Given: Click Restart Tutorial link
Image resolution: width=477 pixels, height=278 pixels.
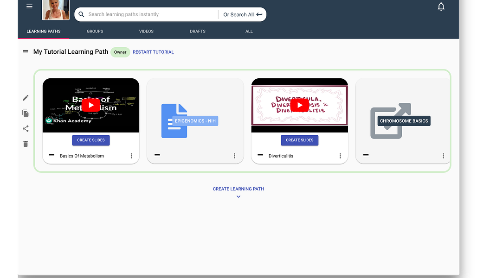Looking at the screenshot, I should pos(153,52).
